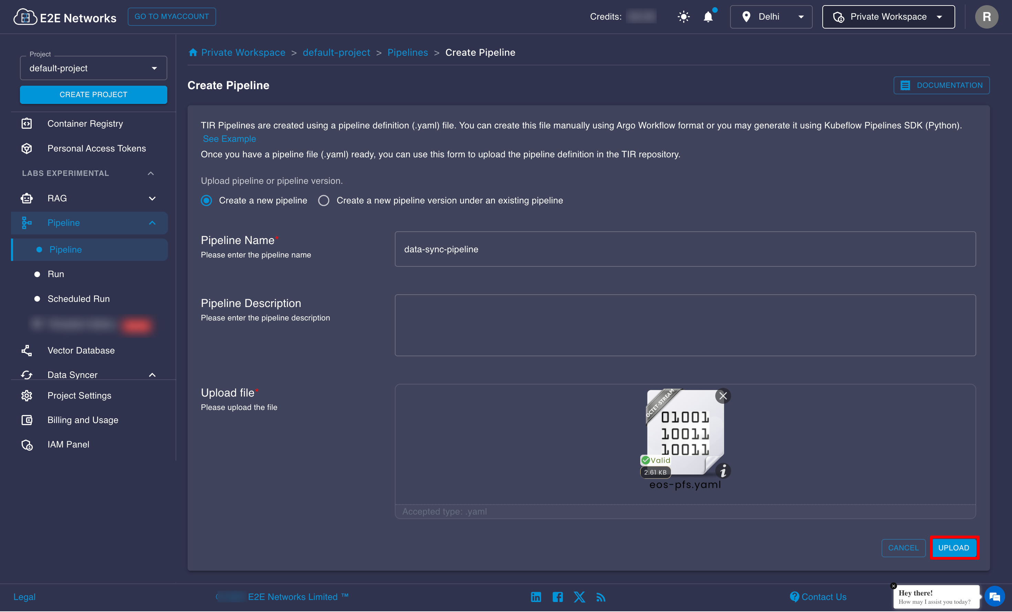Click the user avatar R icon

pyautogui.click(x=987, y=17)
